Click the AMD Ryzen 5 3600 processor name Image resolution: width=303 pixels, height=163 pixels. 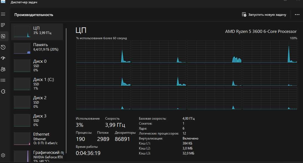pyautogui.click(x=261, y=31)
